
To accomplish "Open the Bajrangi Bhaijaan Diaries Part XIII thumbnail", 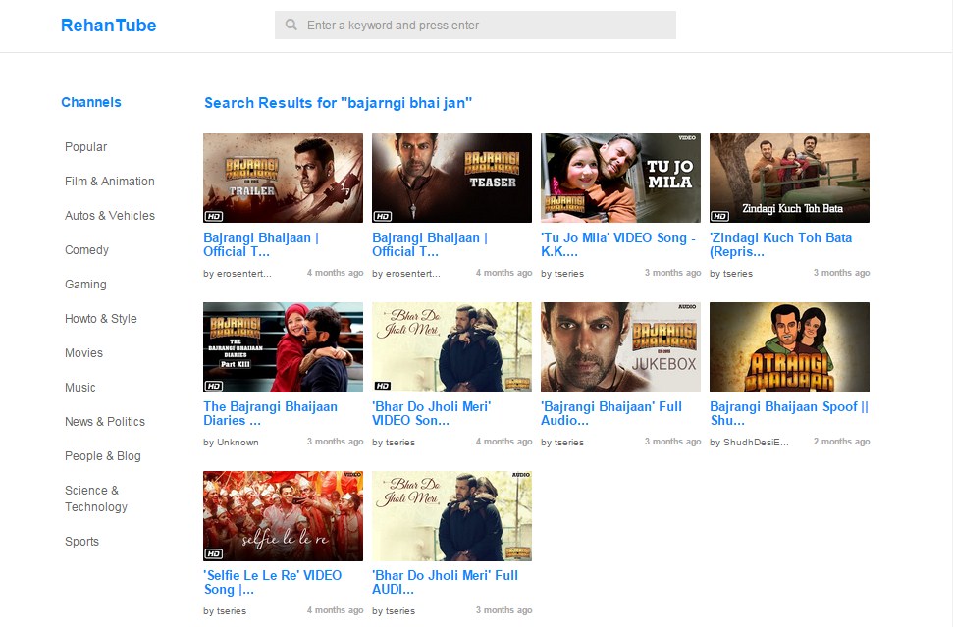I will pos(283,347).
